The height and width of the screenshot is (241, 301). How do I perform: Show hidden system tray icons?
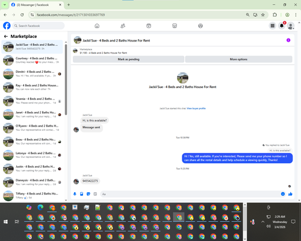(x=262, y=222)
